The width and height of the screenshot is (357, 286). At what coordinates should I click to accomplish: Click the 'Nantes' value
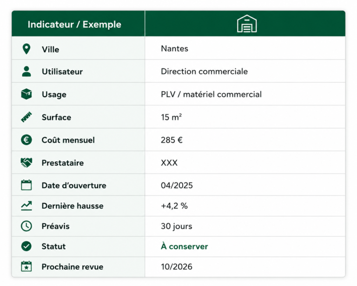(174, 48)
